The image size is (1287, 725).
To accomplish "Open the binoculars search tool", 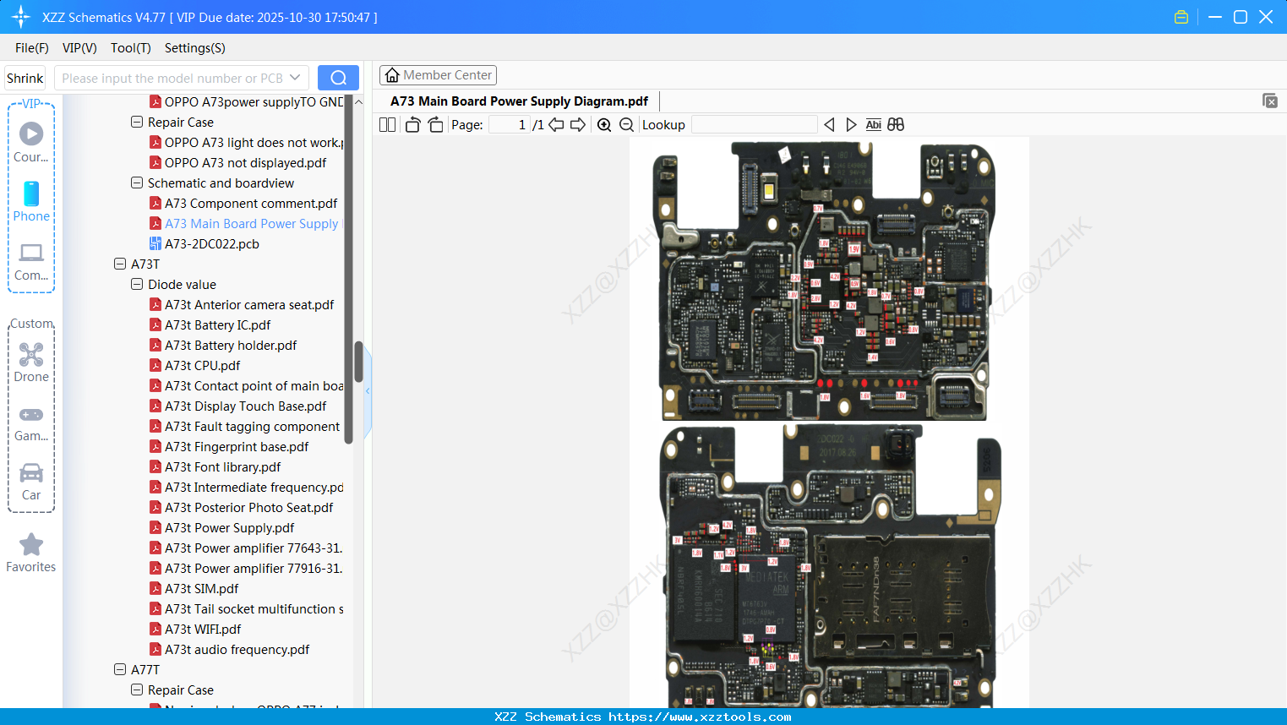I will [x=896, y=124].
